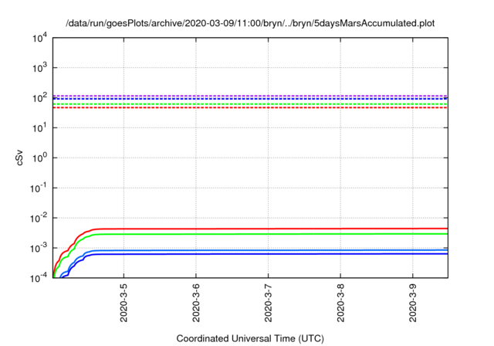This screenshot has width=494, height=346.
Task: Click the plot file path title
Action: (250, 23)
